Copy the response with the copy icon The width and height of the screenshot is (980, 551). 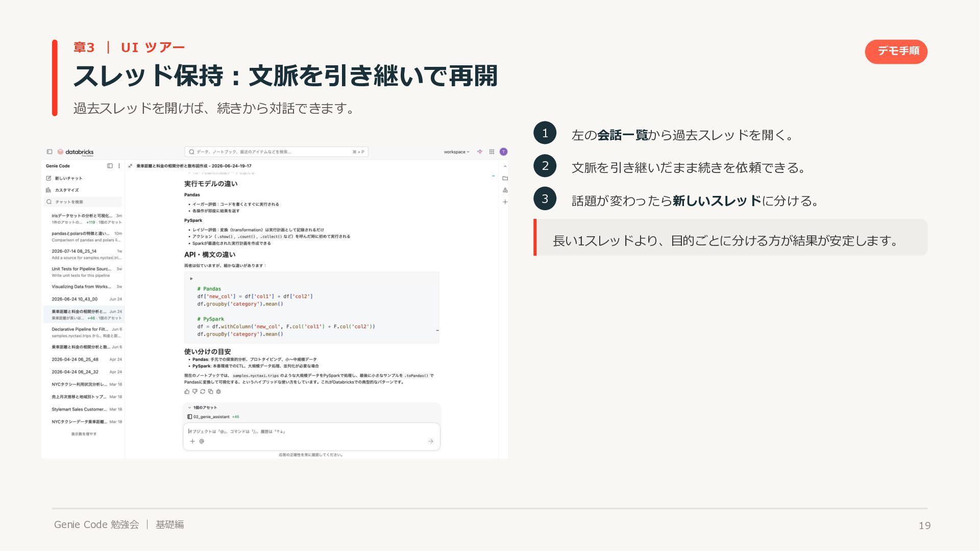[x=210, y=391]
